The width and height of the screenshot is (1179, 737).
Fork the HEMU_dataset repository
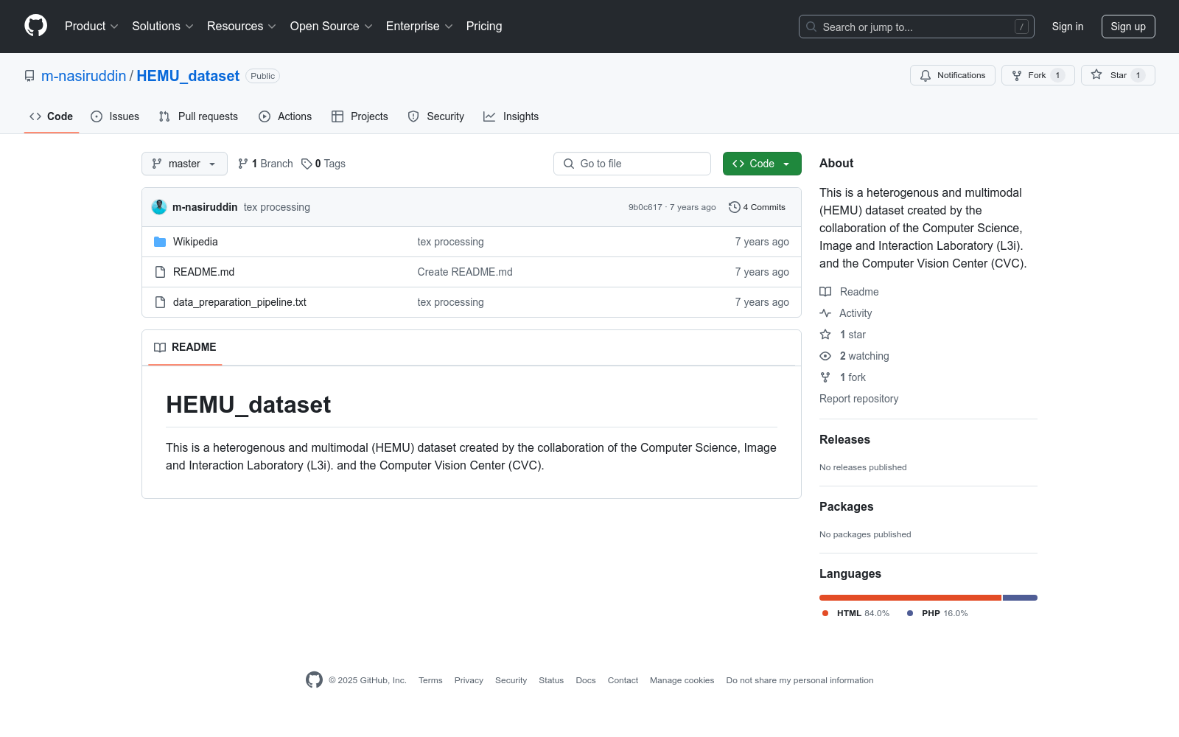click(1038, 75)
